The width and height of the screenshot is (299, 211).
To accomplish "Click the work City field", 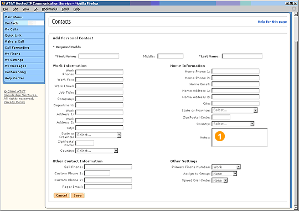I will coord(99,127).
